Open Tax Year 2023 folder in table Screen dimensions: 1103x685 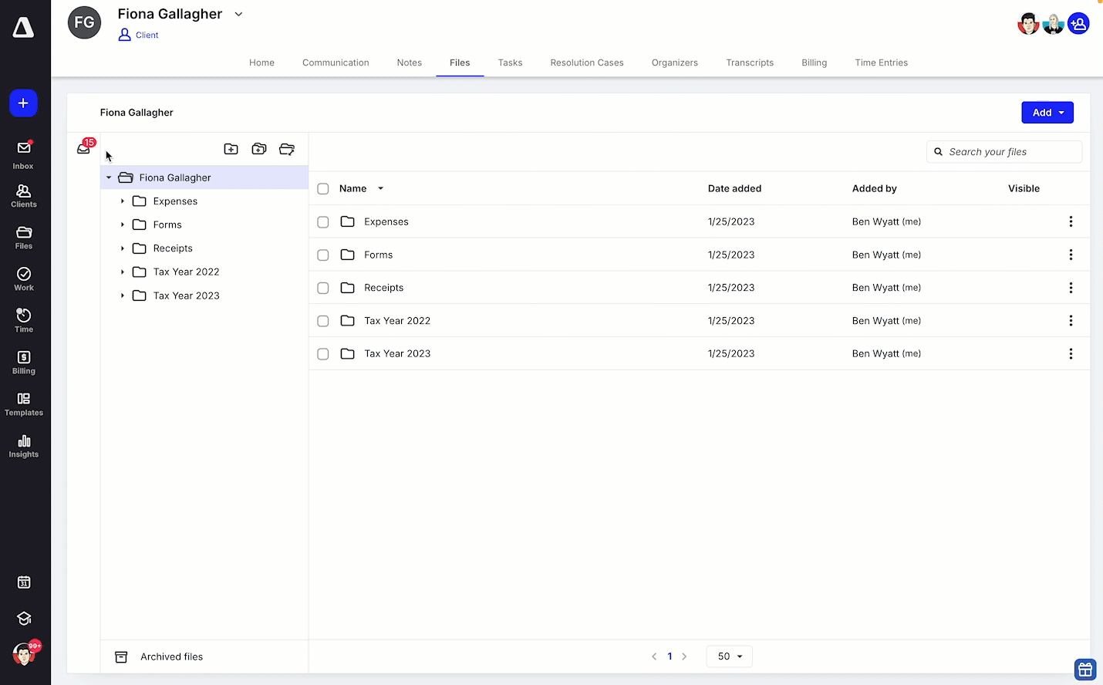point(397,354)
